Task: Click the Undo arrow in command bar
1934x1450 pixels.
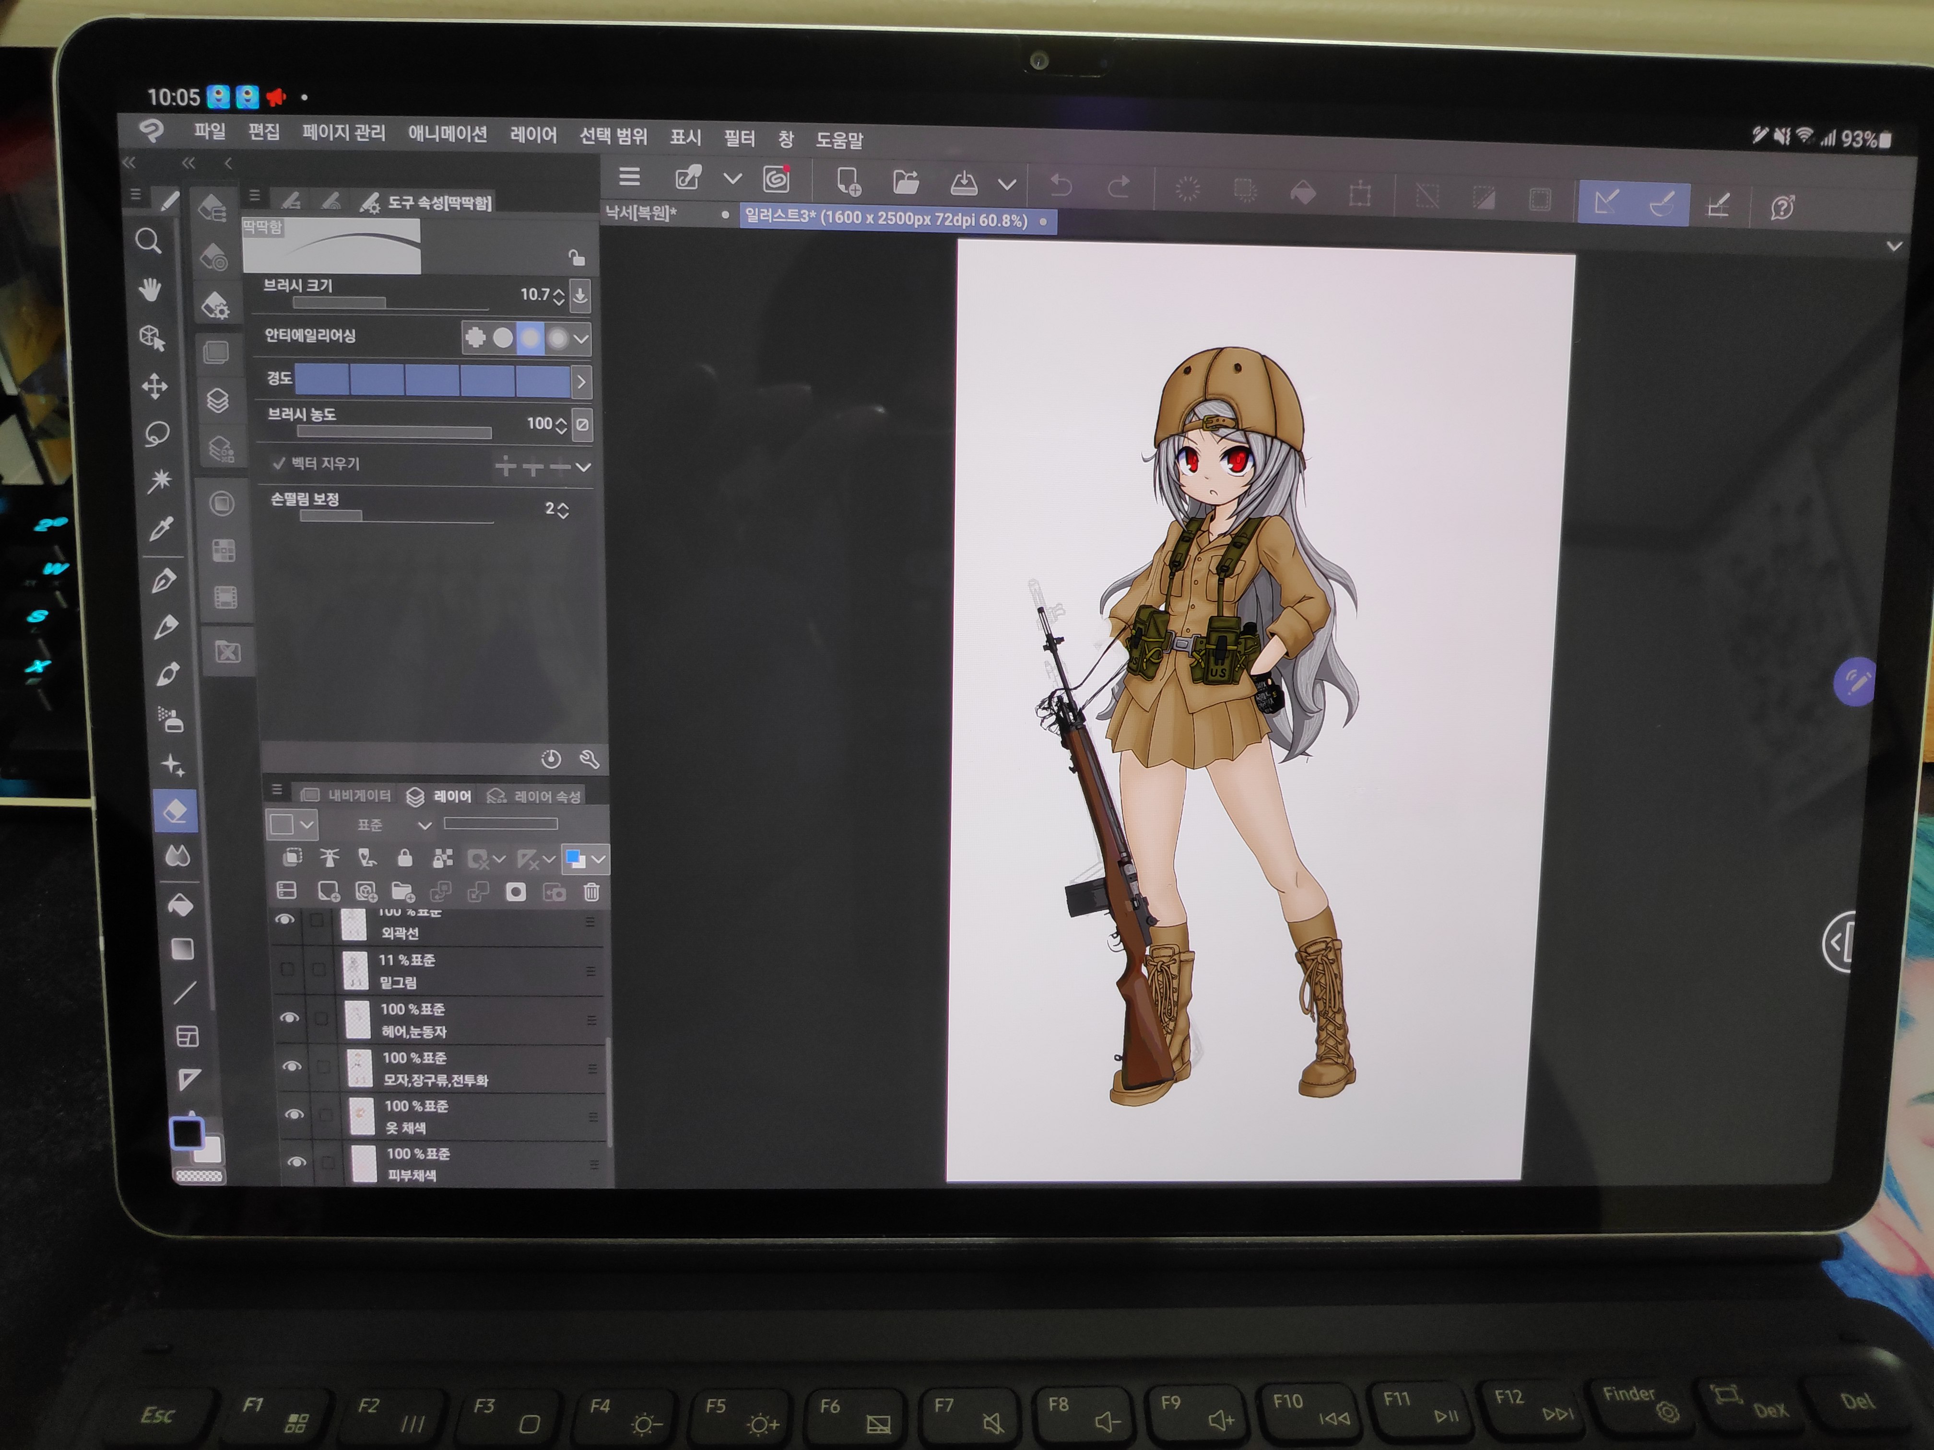Action: (1061, 186)
